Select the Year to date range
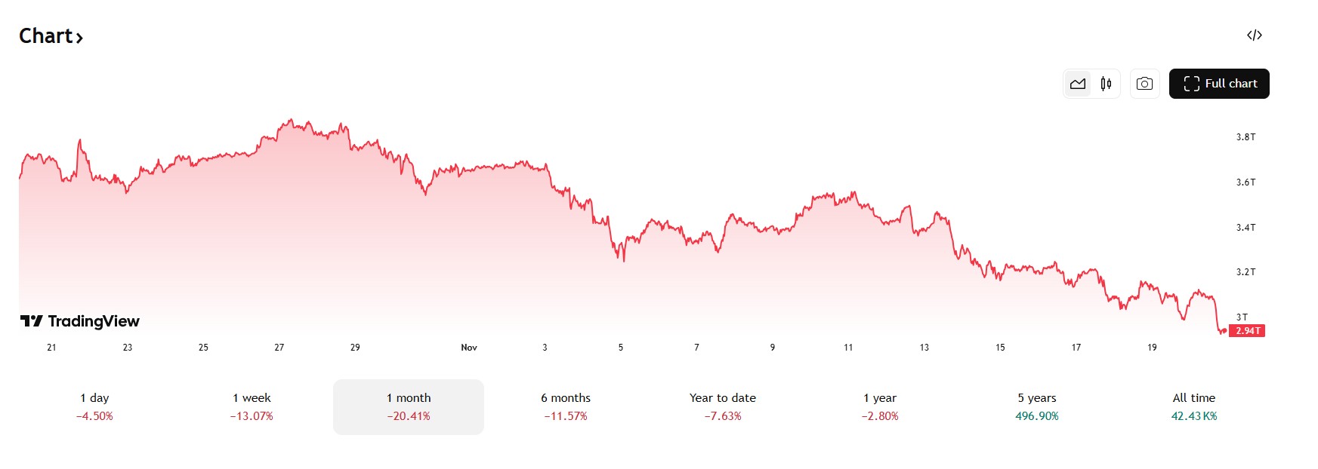Screen dimensions: 1318x469 click(723, 406)
